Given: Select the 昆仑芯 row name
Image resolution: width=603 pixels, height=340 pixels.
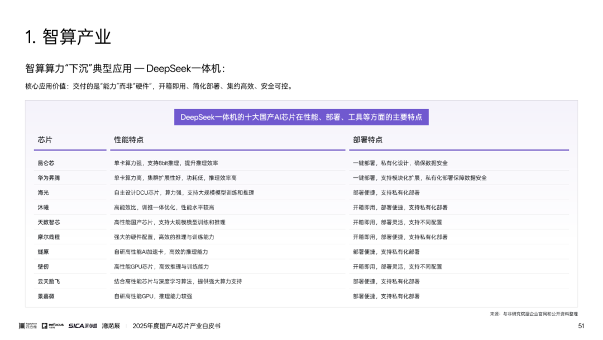Looking at the screenshot, I should pos(46,163).
